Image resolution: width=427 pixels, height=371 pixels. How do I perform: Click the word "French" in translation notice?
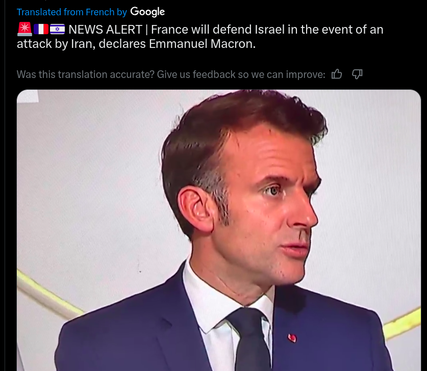(100, 12)
